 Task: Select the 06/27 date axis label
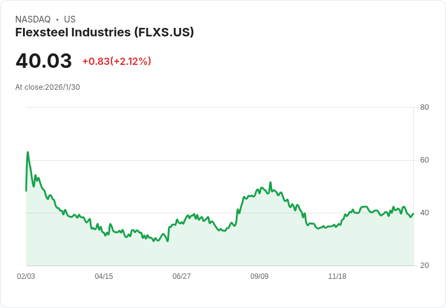click(x=181, y=276)
